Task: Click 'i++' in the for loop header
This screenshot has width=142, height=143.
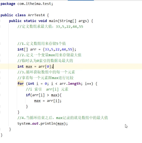Action: 88,84
